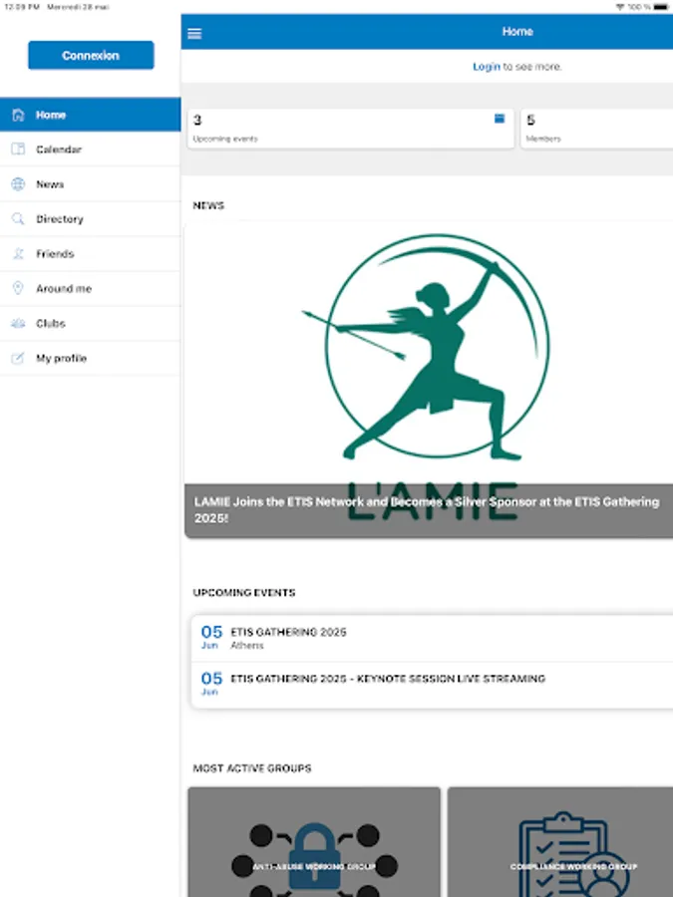
Task: Open Anti-Abuse Working Group card
Action: pos(314,842)
